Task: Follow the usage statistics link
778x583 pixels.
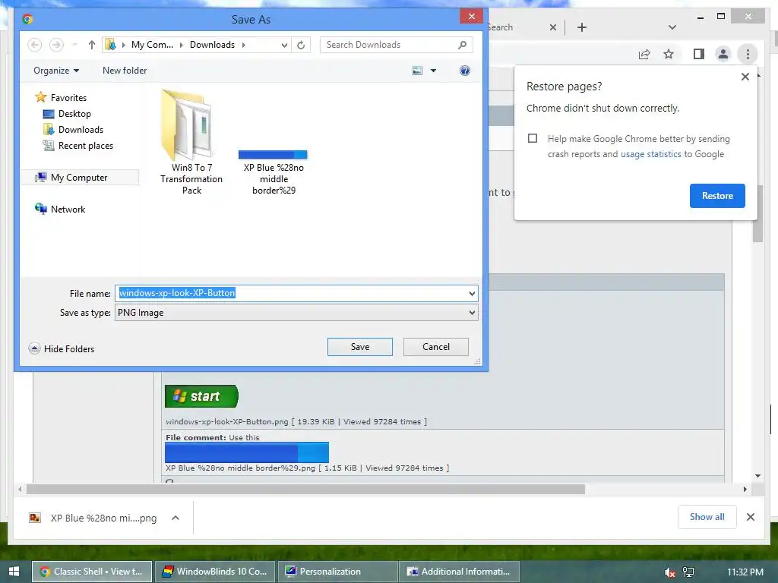Action: pos(650,154)
